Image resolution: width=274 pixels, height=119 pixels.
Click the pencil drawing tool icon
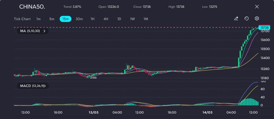pos(236,19)
